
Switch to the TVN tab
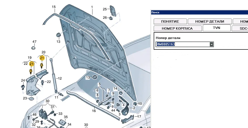pos(217,28)
